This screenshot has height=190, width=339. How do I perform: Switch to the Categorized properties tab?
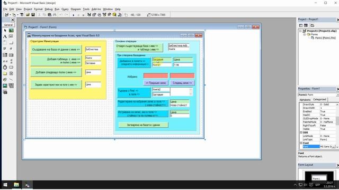[319, 100]
